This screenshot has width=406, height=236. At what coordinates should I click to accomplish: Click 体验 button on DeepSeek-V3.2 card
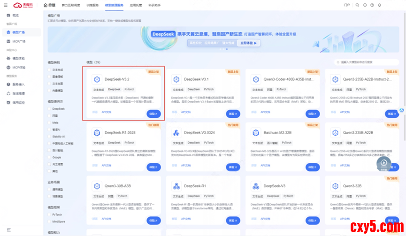[x=153, y=114]
